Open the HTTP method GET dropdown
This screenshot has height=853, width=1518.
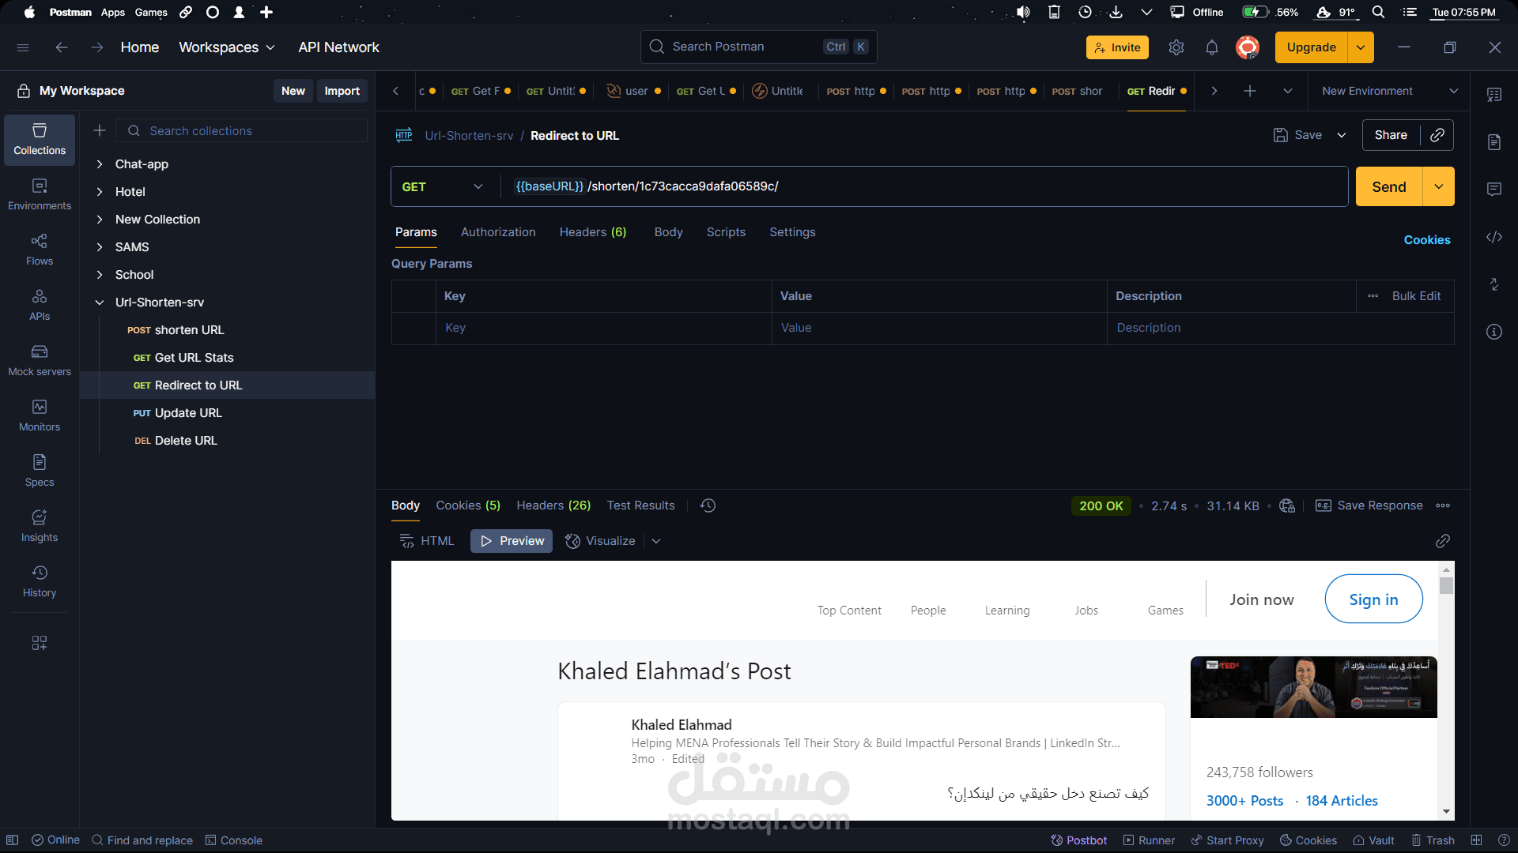click(x=443, y=186)
